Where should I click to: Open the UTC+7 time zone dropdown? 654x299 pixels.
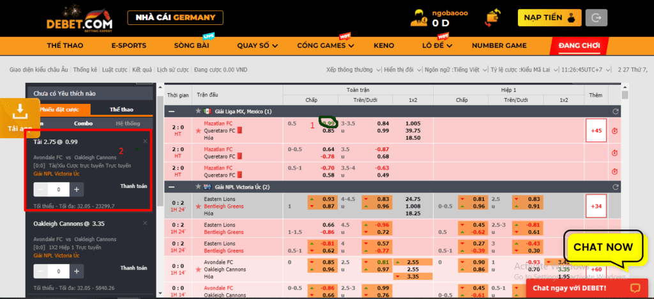(x=586, y=69)
